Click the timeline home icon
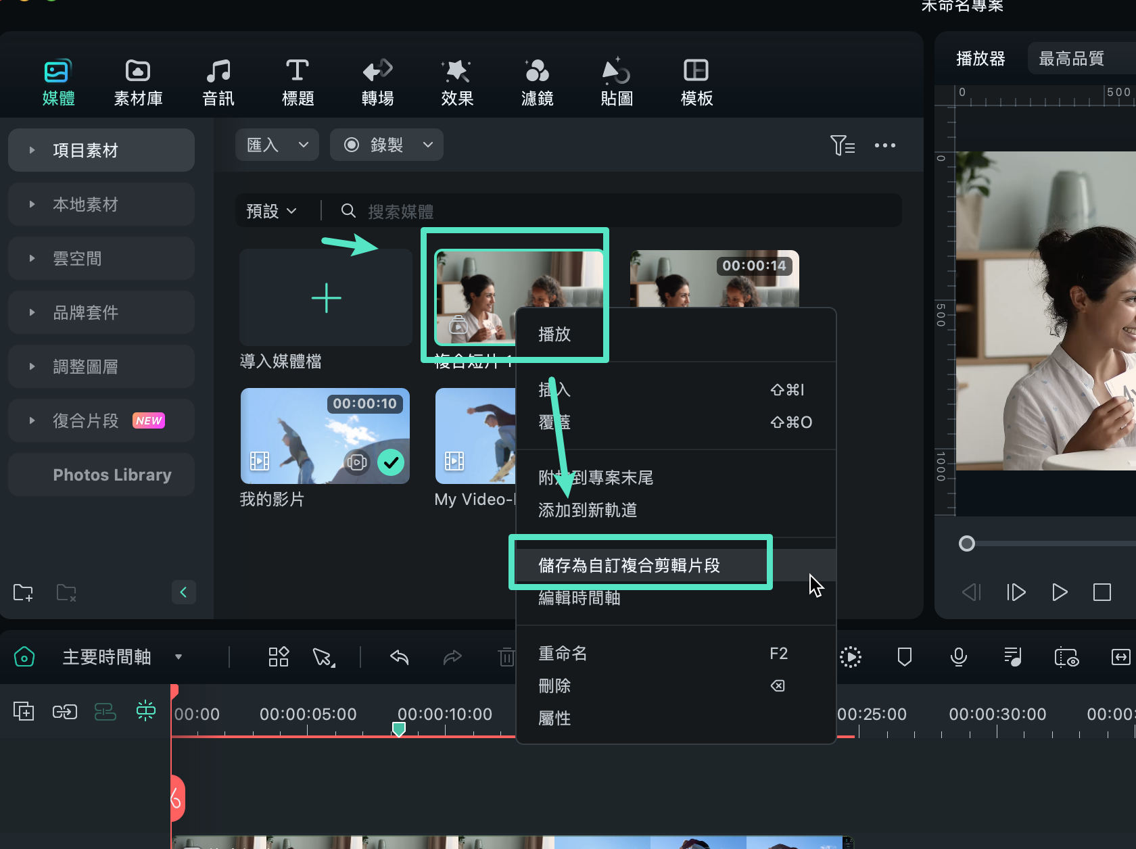Screen dimensions: 1136x849 click(x=24, y=656)
